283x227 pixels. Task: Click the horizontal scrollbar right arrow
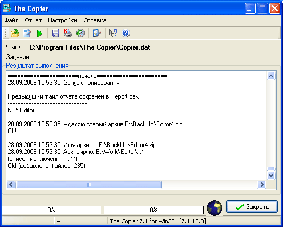(x=262, y=185)
